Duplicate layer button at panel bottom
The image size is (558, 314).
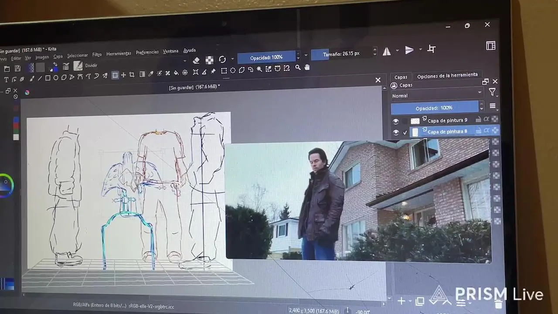point(420,301)
